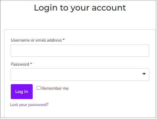Click the Login to your account heading
This screenshot has height=119, width=157.
point(80,8)
